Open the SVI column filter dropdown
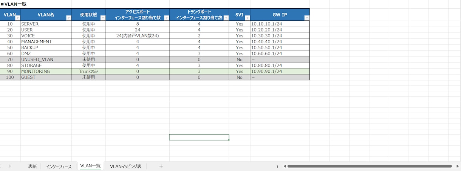 pyautogui.click(x=247, y=18)
